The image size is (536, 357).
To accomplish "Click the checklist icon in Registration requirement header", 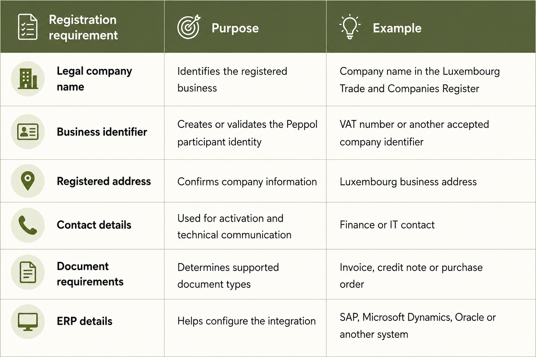I will (x=28, y=27).
